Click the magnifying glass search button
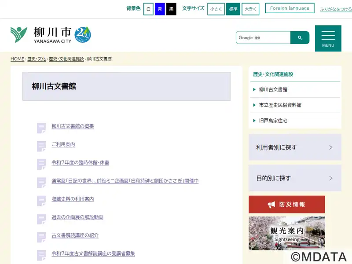The width and height of the screenshot is (352, 264). (x=300, y=37)
